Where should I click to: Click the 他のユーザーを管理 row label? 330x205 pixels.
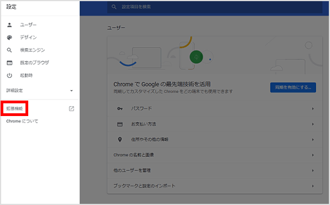[x=132, y=170]
